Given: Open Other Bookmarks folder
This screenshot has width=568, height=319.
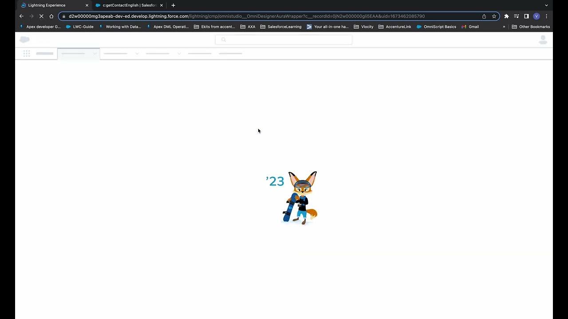Looking at the screenshot, I should pyautogui.click(x=531, y=27).
